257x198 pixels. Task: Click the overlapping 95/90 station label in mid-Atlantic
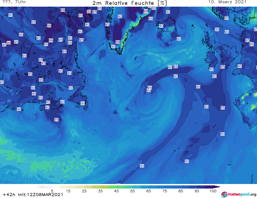tap(149, 89)
